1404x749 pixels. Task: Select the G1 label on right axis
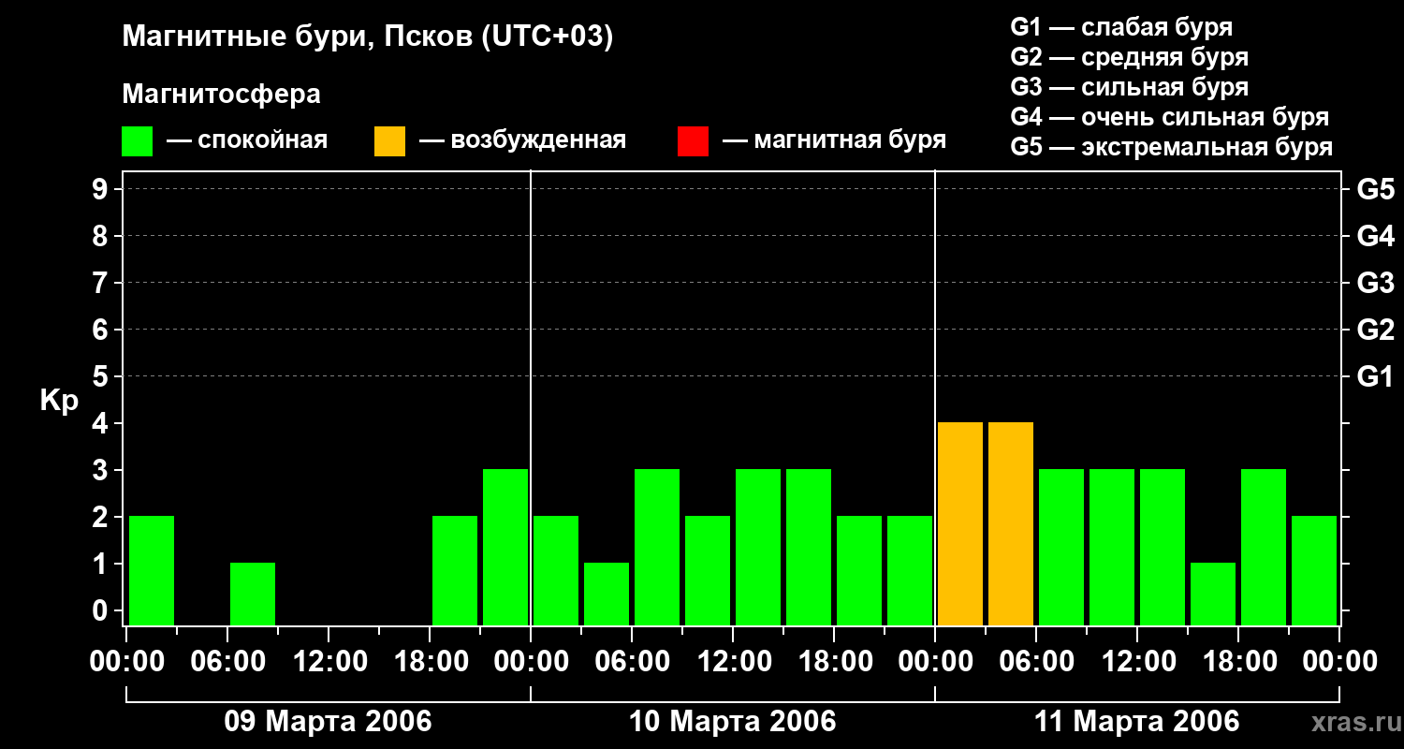[x=1375, y=376]
